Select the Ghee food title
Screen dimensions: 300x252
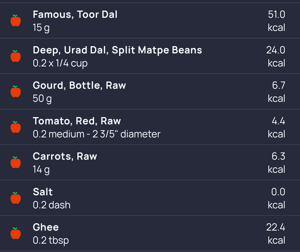[x=46, y=227]
